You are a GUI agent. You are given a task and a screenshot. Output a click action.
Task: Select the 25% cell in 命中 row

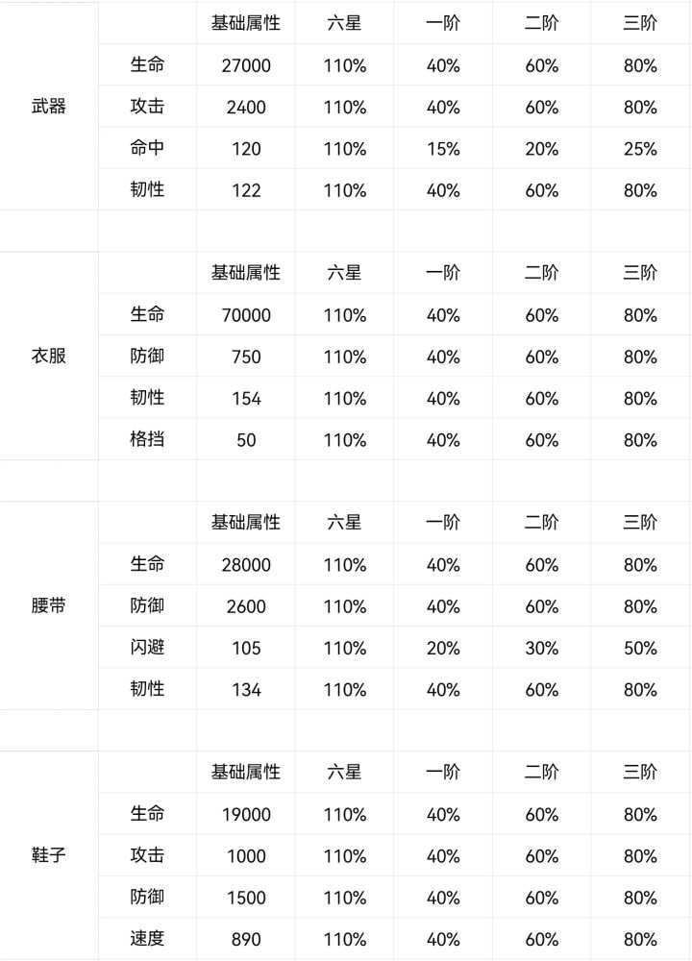coord(640,149)
